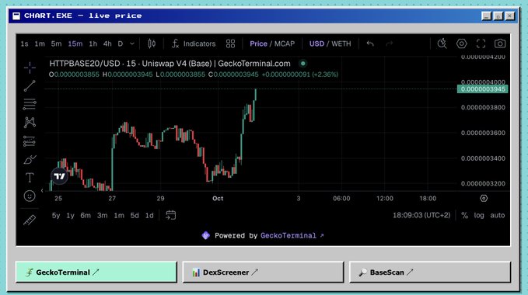Set date range to 3m

103,215
